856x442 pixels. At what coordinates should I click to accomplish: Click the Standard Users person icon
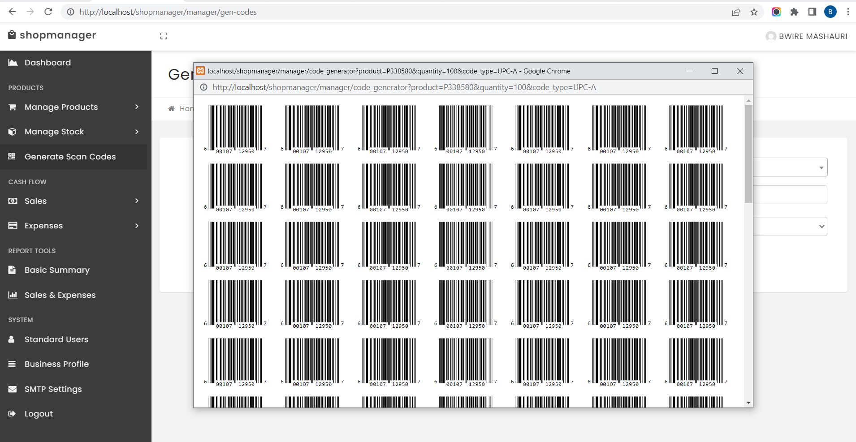[x=12, y=339]
